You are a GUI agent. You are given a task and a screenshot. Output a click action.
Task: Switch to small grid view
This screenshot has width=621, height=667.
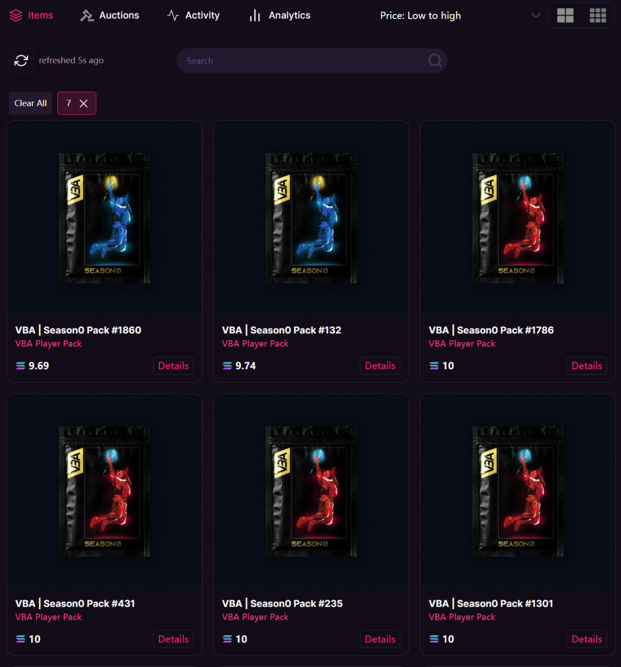coord(597,16)
